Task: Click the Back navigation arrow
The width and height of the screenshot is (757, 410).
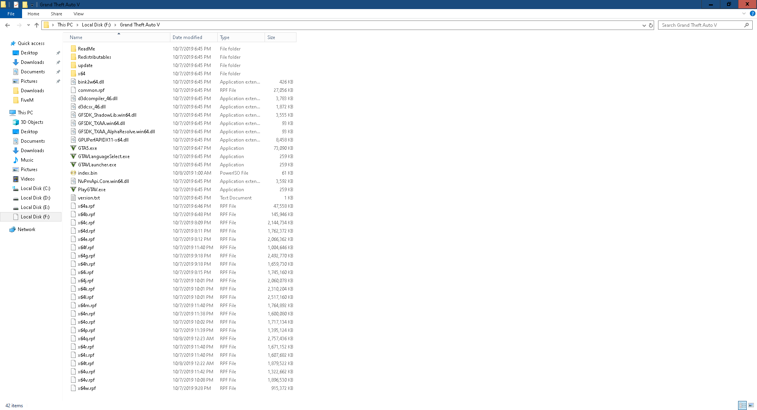Action: click(x=7, y=25)
